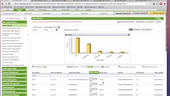The image size is (170, 96).
Task: Reload the page with refresh icon
Action: coord(9,4)
